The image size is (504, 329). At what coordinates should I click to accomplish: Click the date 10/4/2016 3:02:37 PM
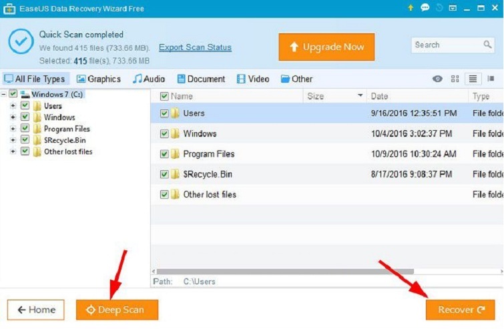click(x=411, y=133)
